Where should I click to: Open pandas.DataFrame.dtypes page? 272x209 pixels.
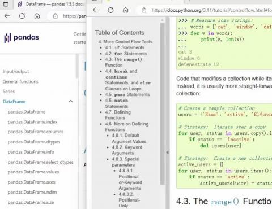[x=33, y=142]
